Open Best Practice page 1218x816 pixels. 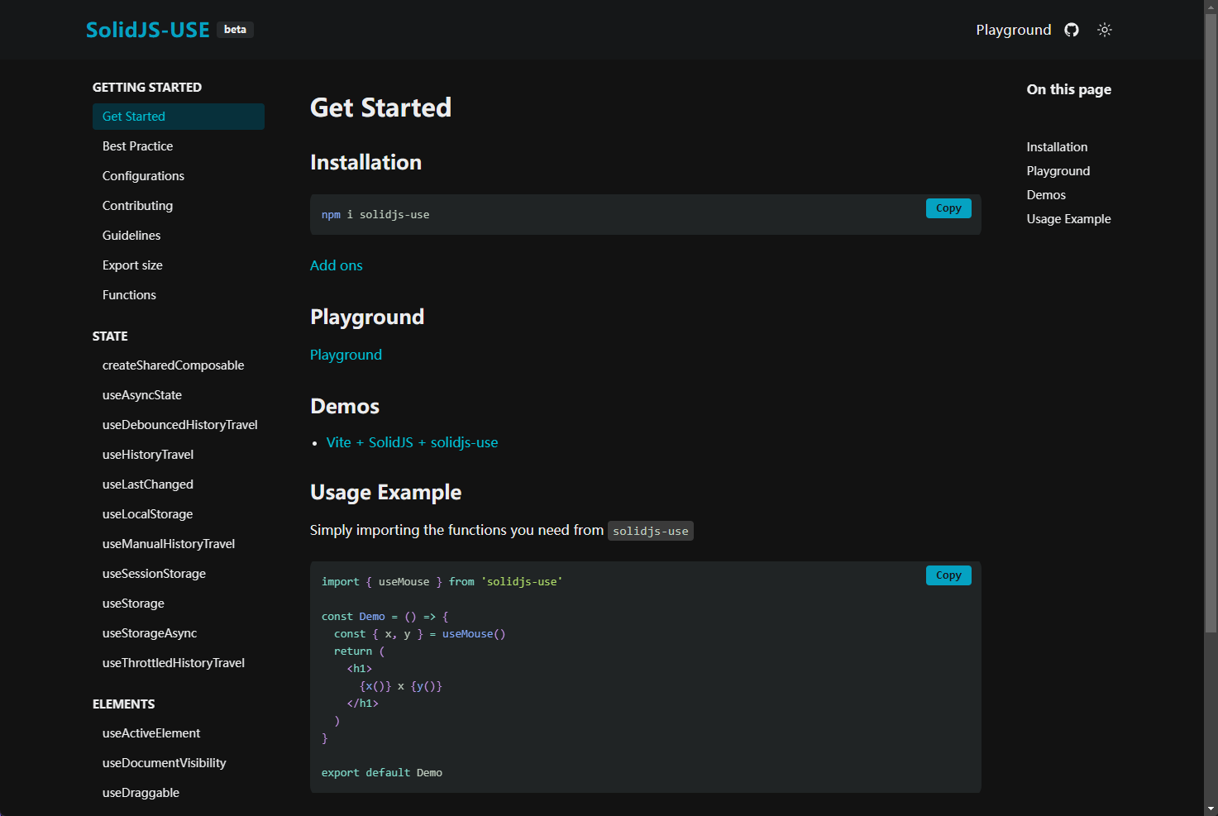tap(179, 146)
